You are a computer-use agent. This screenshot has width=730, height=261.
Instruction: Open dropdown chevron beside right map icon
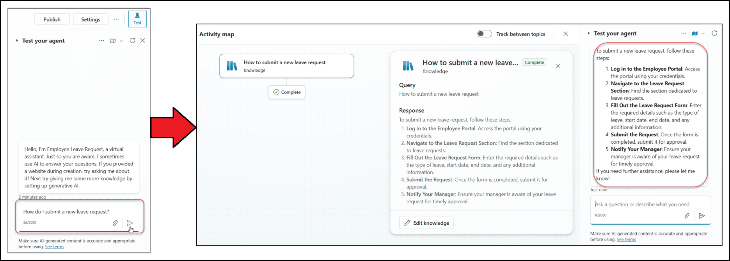pos(703,34)
